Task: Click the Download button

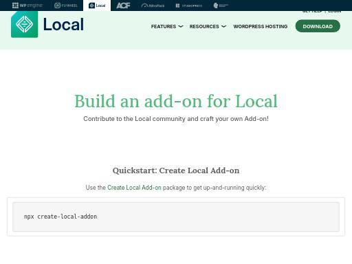Action: point(318,26)
